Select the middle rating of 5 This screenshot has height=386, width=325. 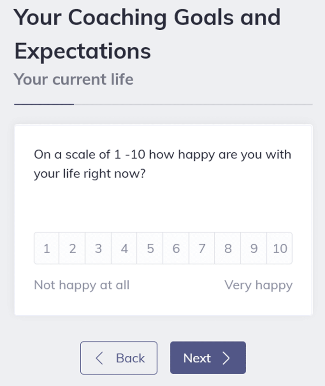point(149,249)
